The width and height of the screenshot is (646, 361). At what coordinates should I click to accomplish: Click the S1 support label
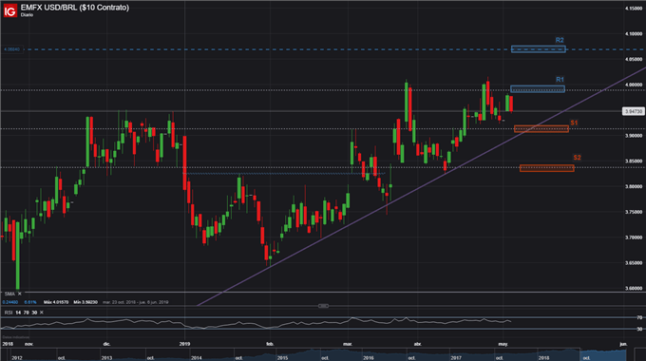click(x=574, y=123)
